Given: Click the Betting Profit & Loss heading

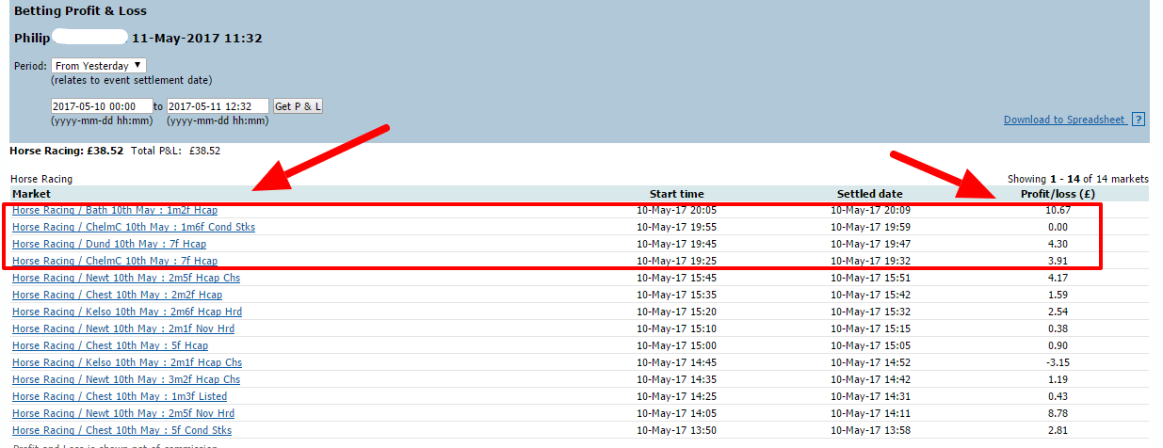Looking at the screenshot, I should (80, 11).
